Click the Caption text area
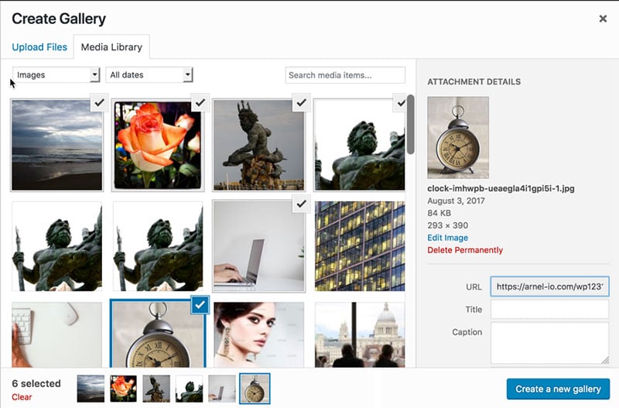The width and height of the screenshot is (619, 408). (x=549, y=343)
